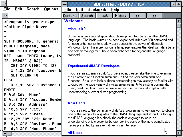The height and width of the screenshot is (137, 183).
Task: Click line 'SET SAY VIDEO TO 127'
Action: 34,66
